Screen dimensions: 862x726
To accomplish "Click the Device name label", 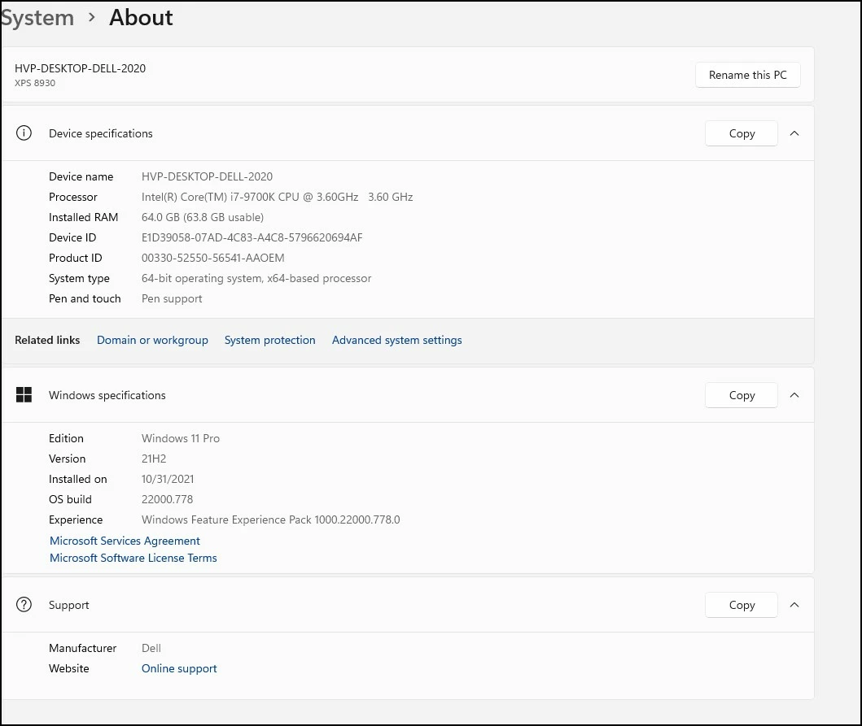I will (81, 176).
